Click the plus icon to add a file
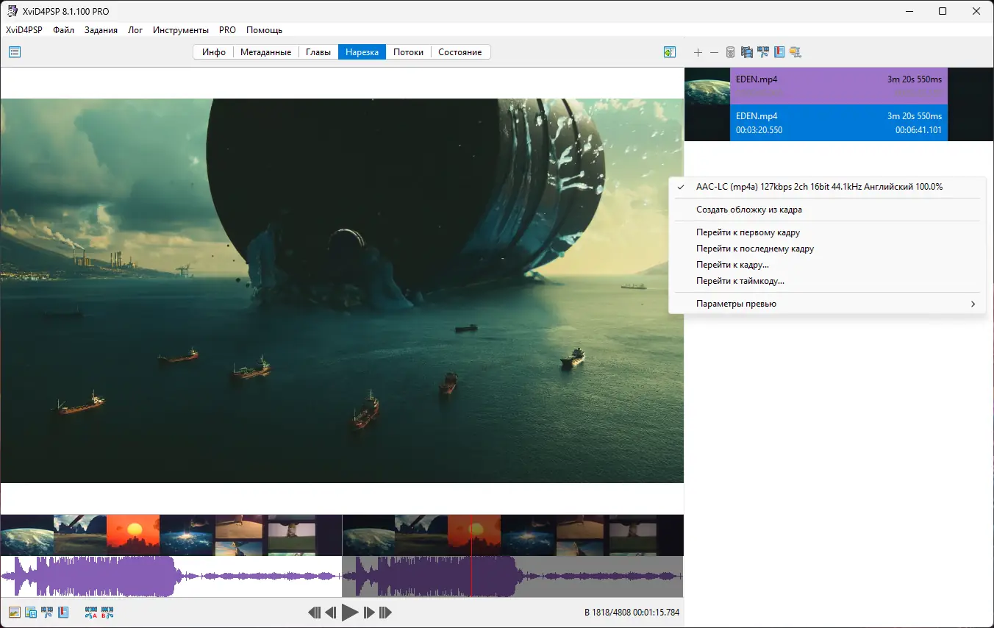 (698, 52)
